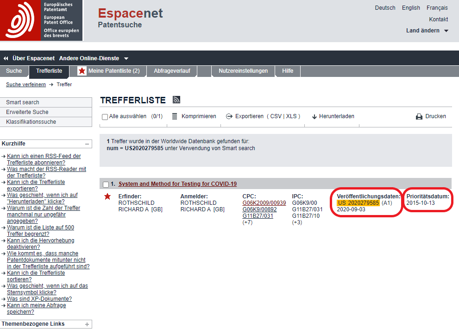The height and width of the screenshot is (329, 459).
Task: Click the (+7) more CPC classes text
Action: coord(247,222)
